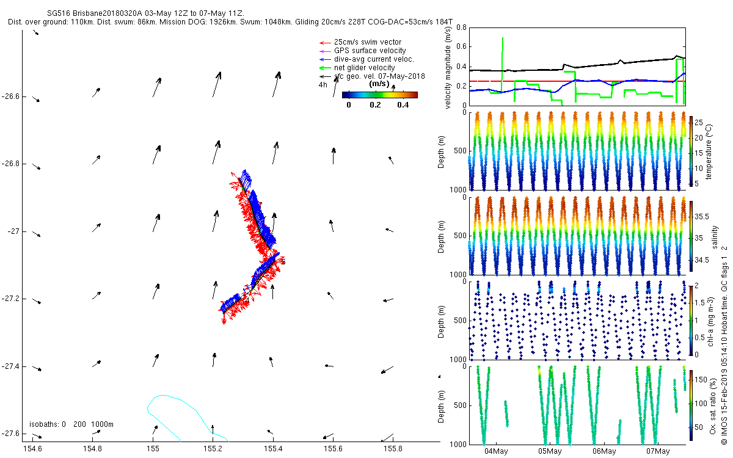This screenshot has height=458, width=733.
Task: Click the temperature colorbar scale
Action: click(x=691, y=151)
